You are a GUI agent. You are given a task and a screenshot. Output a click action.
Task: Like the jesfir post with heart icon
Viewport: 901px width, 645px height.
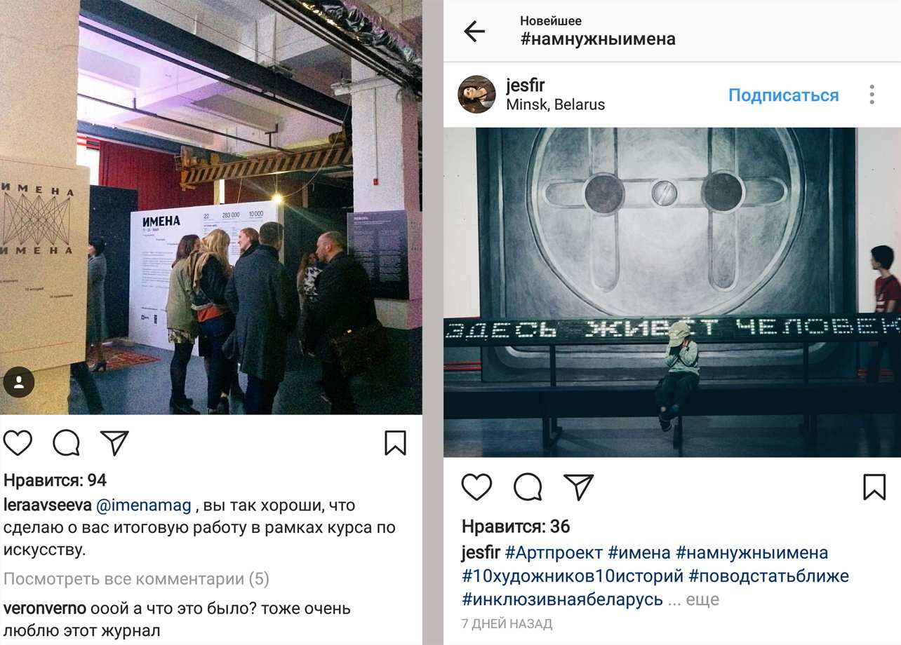point(476,487)
